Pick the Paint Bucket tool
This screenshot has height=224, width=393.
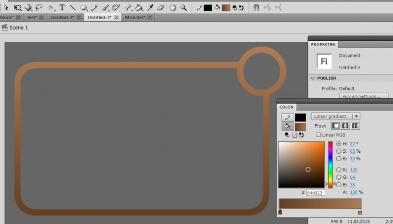coord(140,8)
